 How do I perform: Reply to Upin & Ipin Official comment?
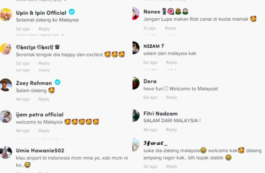(x=44, y=29)
